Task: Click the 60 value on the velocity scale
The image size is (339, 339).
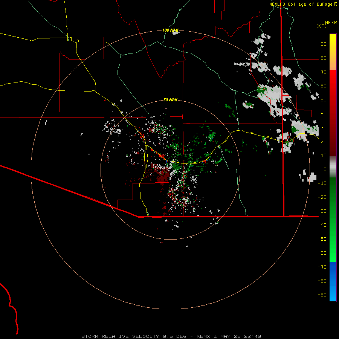Action: pyautogui.click(x=324, y=86)
